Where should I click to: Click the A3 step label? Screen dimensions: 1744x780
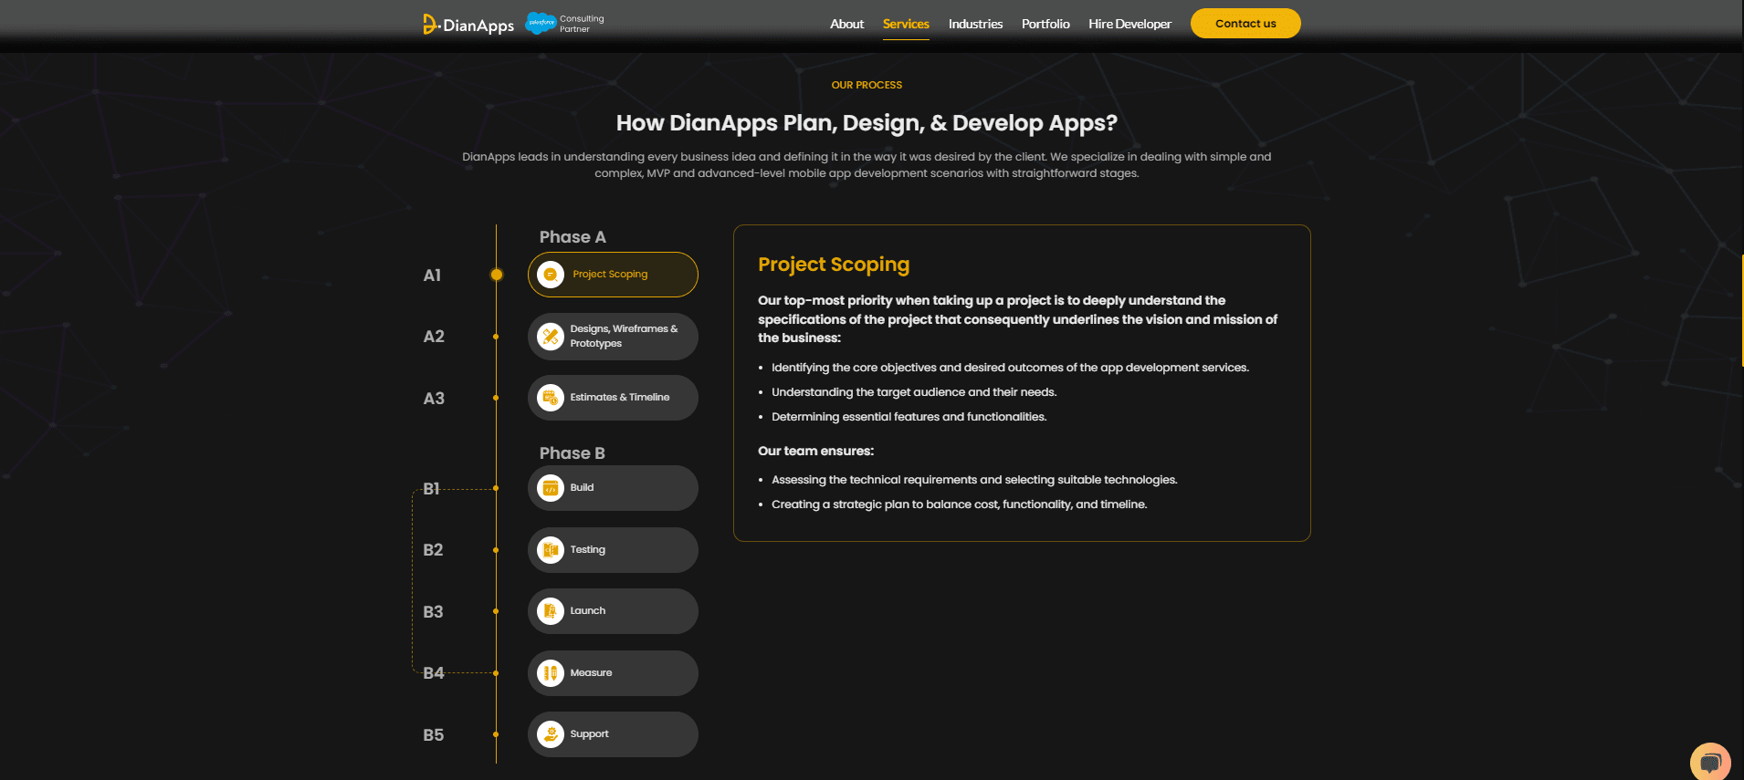tap(434, 399)
